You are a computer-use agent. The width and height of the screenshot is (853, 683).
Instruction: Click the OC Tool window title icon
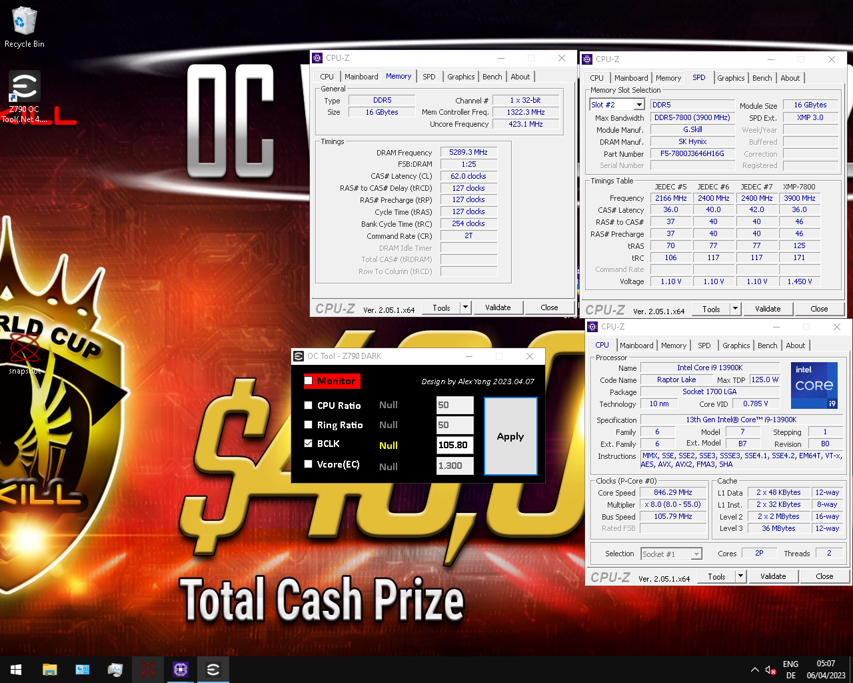(x=299, y=356)
